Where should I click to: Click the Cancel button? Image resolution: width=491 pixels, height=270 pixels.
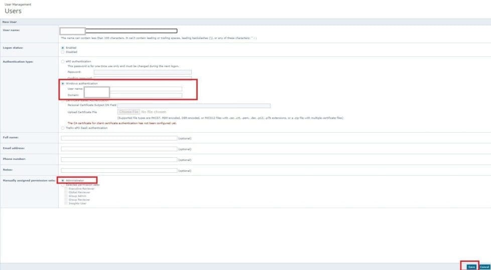pos(484,267)
